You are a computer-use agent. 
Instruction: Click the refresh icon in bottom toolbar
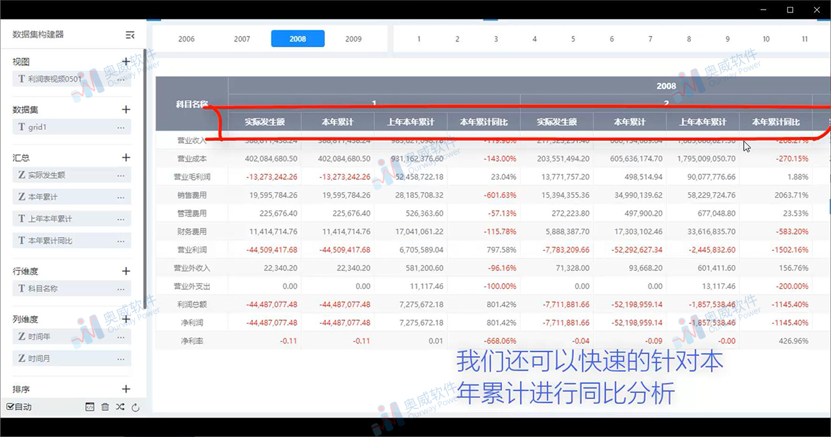136,407
